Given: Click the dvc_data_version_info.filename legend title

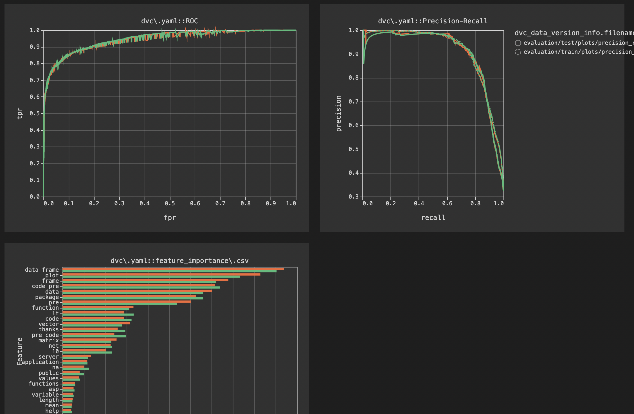Looking at the screenshot, I should tap(574, 33).
